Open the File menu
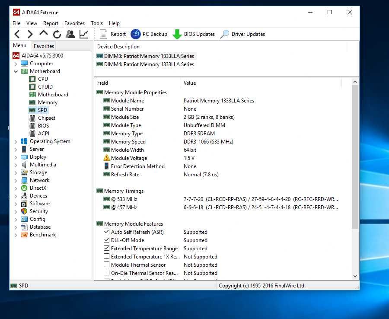The height and width of the screenshot is (319, 389). pyautogui.click(x=16, y=23)
